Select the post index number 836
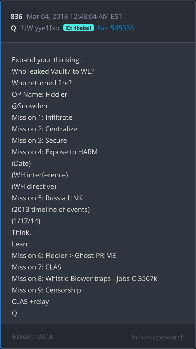Image resolution: width=196 pixels, height=349 pixels. tap(17, 16)
